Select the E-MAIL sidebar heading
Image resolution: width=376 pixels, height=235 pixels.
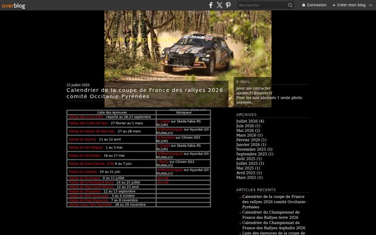(x=243, y=82)
